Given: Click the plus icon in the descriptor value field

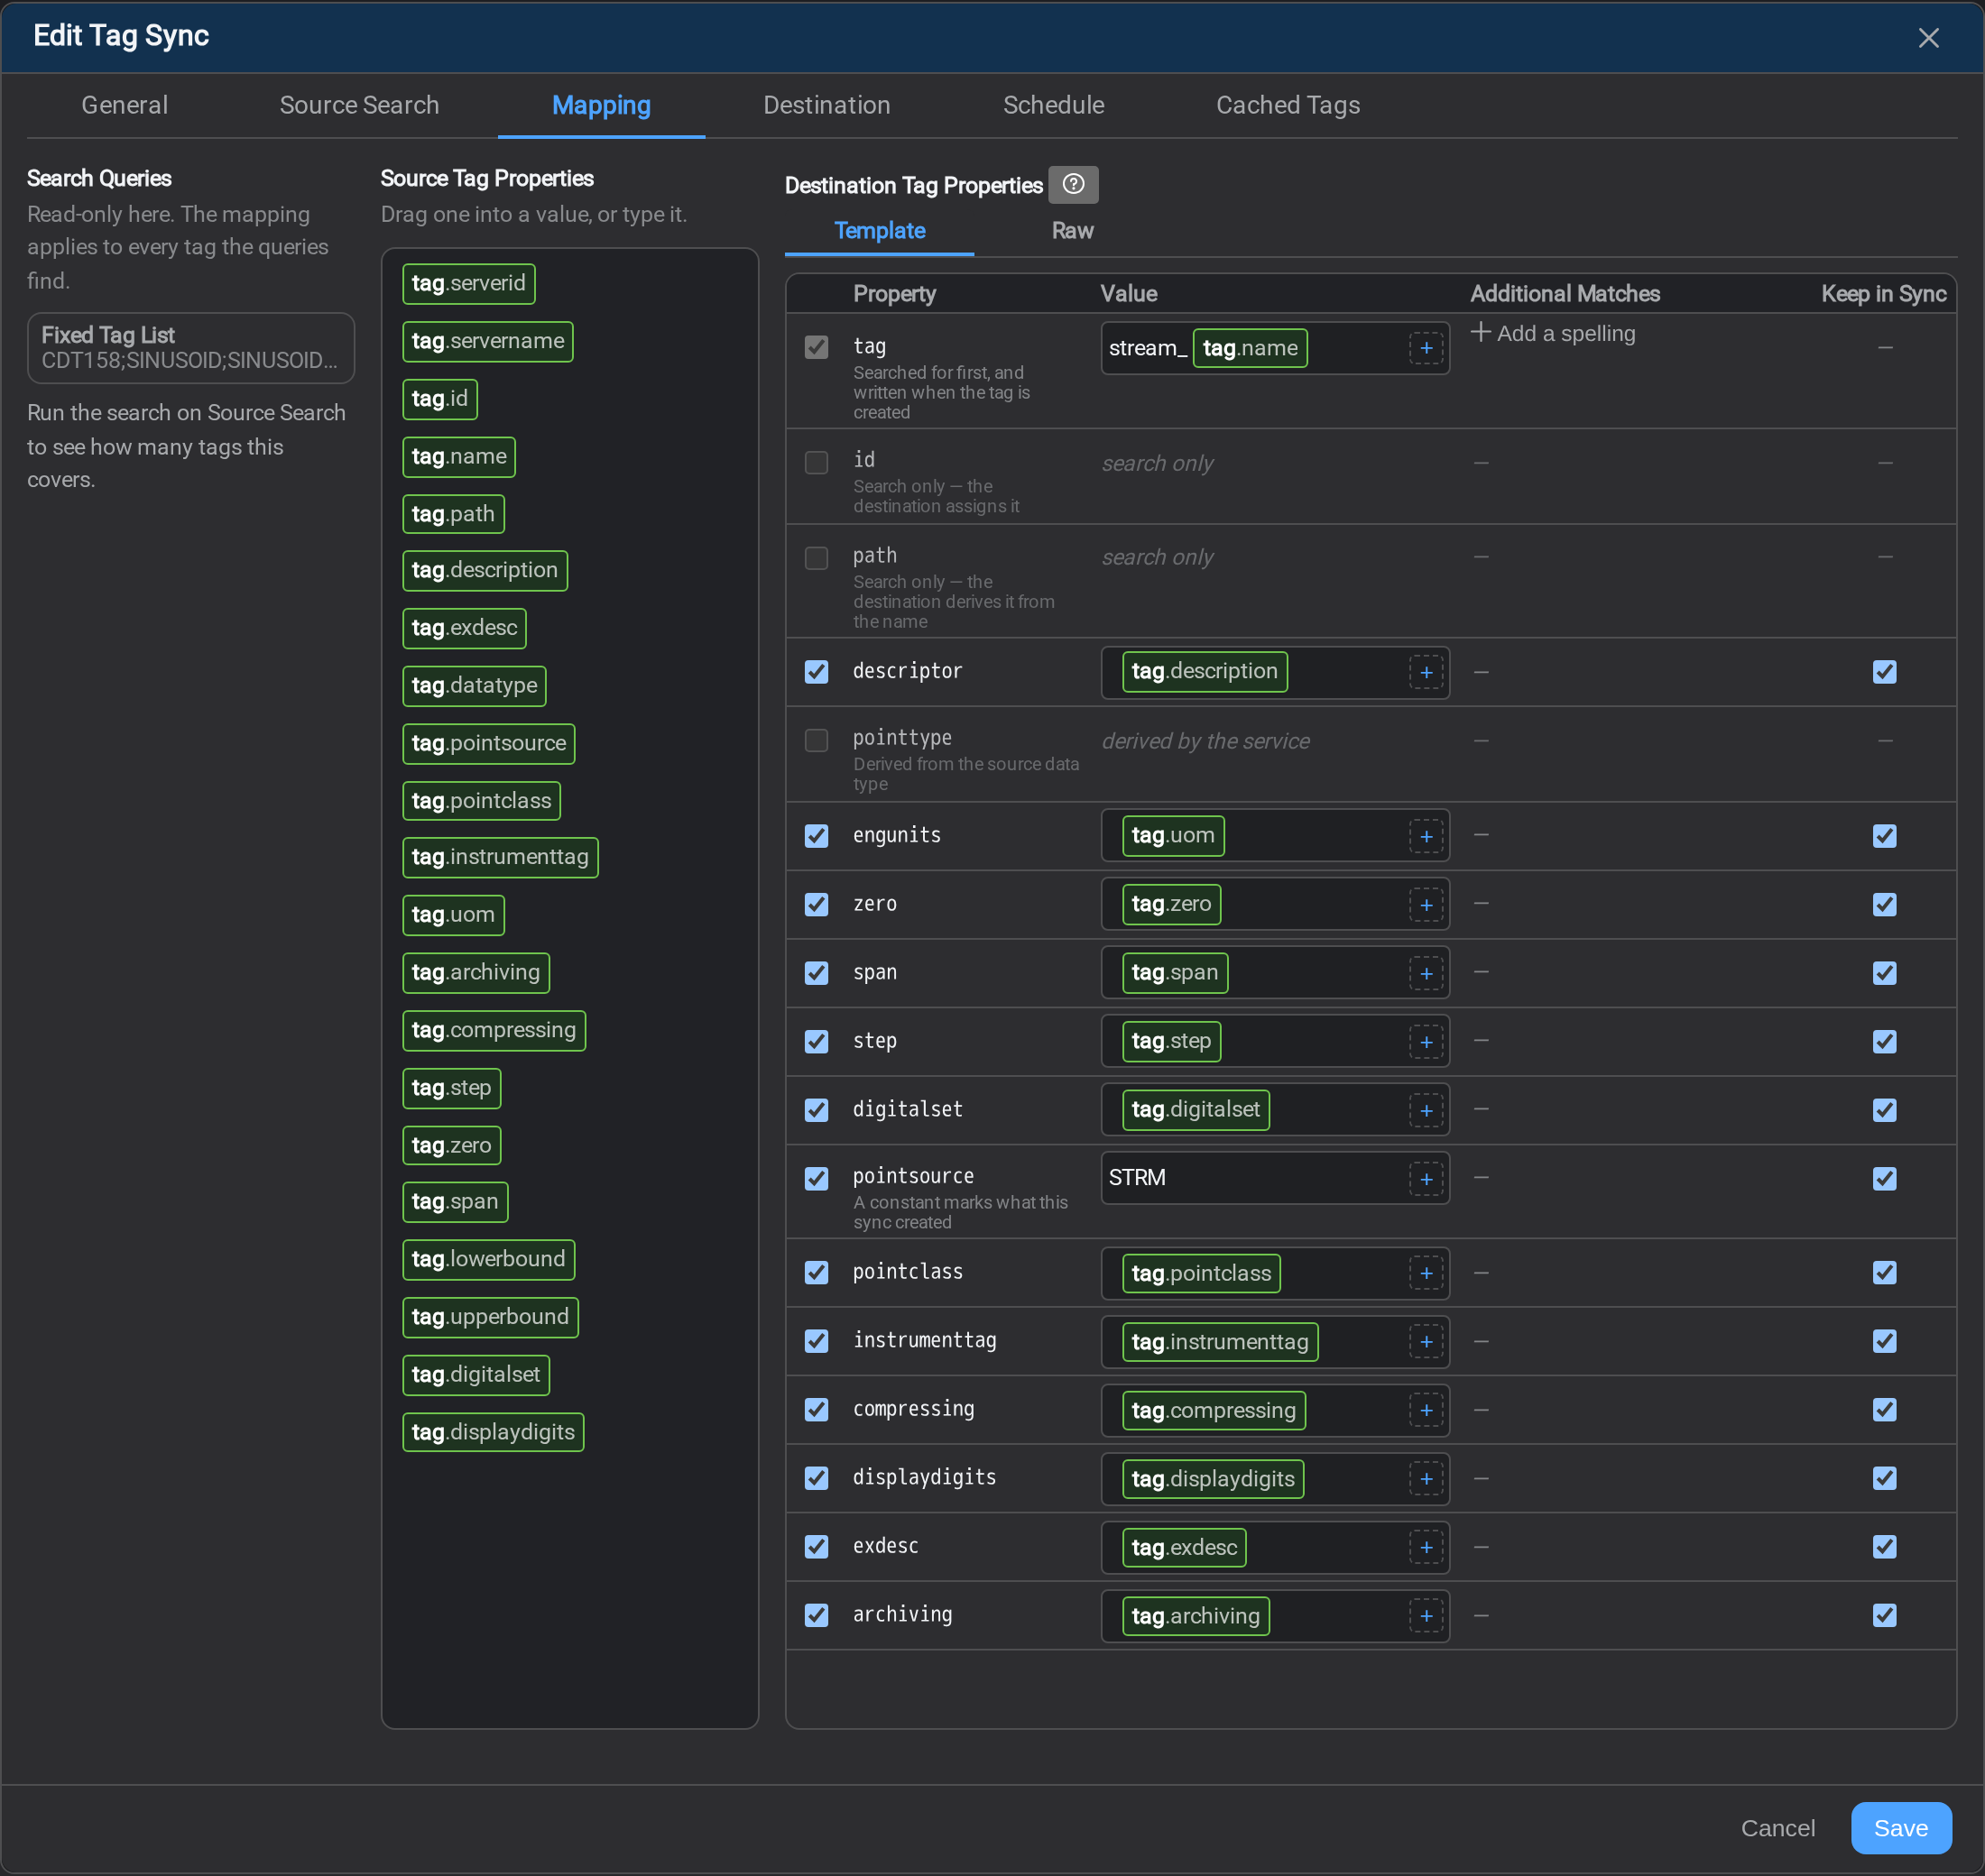Looking at the screenshot, I should [x=1426, y=672].
